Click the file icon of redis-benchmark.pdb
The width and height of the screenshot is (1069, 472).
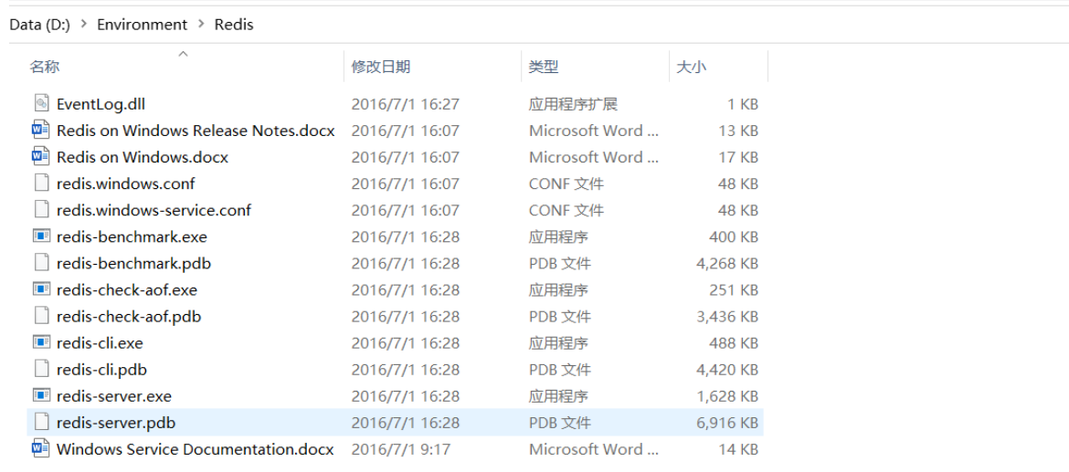[42, 263]
